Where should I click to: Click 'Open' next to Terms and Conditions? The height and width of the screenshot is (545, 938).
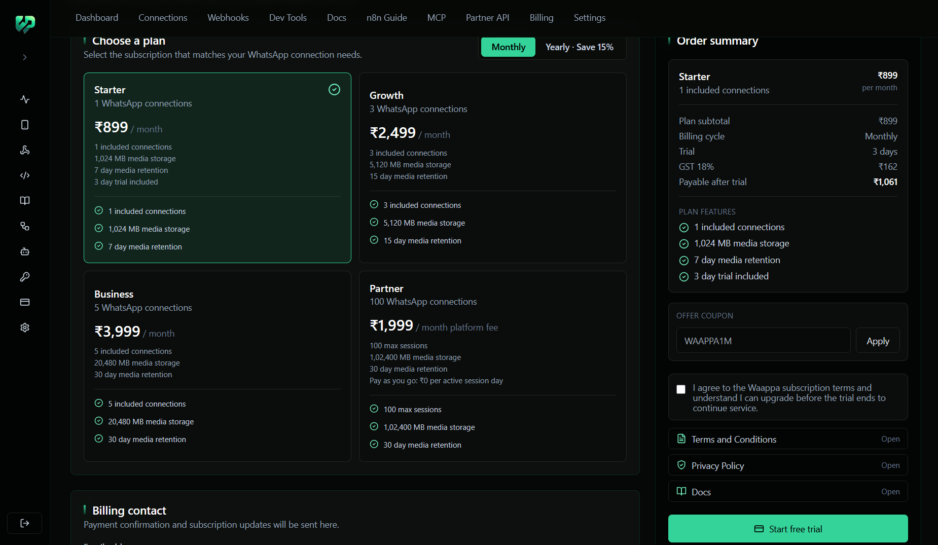[890, 439]
